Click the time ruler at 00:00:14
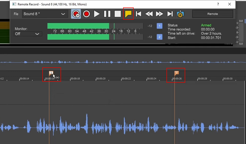This screenshot has width=246, height=144. click(24, 79)
